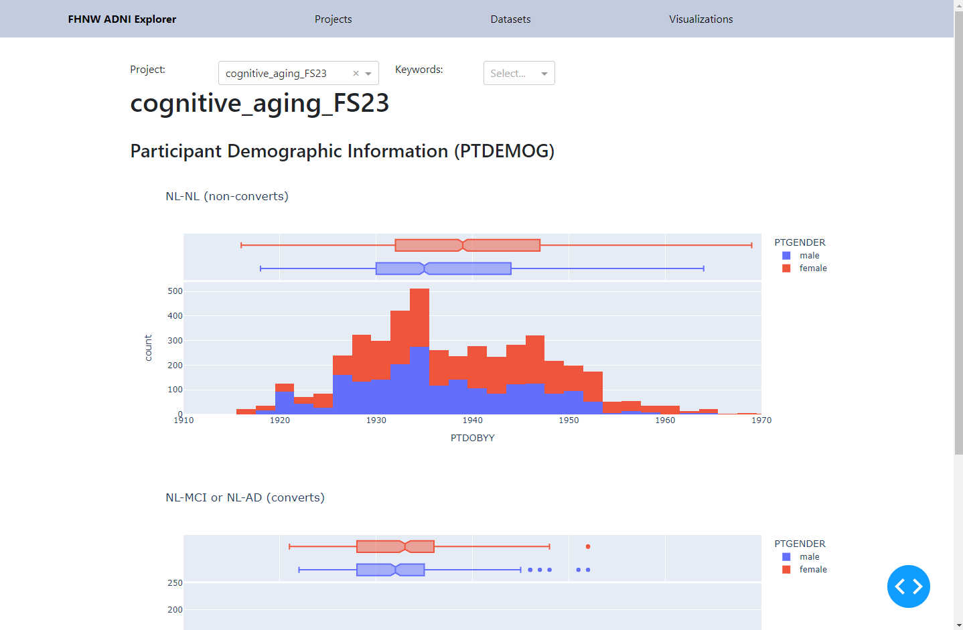Click the Participant Demographic Information heading

pos(342,151)
